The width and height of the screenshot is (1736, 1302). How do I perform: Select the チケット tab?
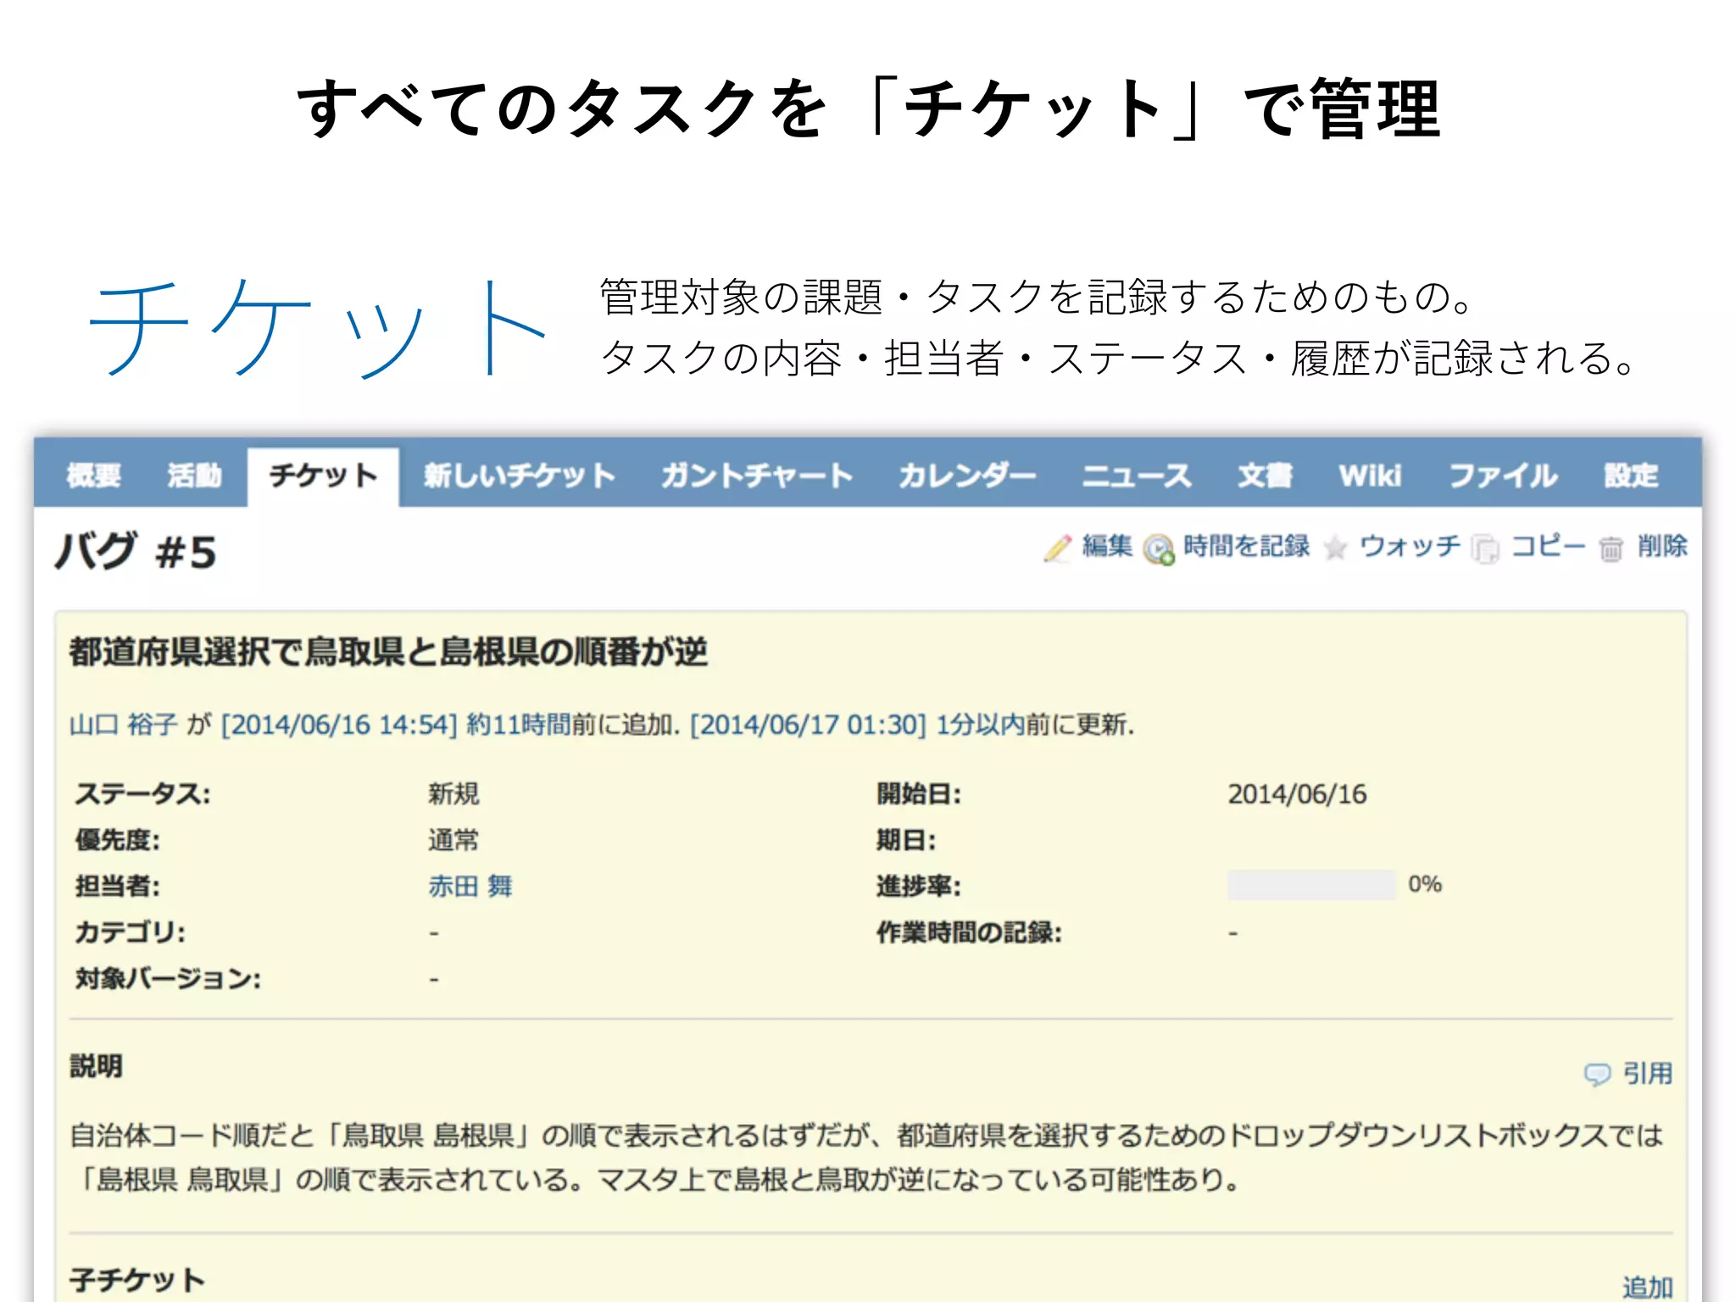coord(323,476)
